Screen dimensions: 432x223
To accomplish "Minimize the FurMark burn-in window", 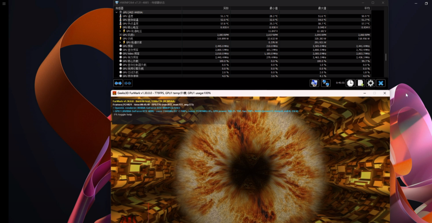I will pos(364,93).
